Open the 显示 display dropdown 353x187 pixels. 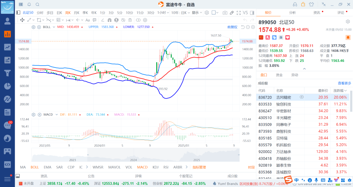197,13
